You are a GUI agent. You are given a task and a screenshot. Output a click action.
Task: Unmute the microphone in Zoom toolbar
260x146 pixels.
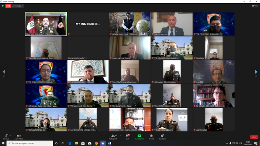point(6,137)
